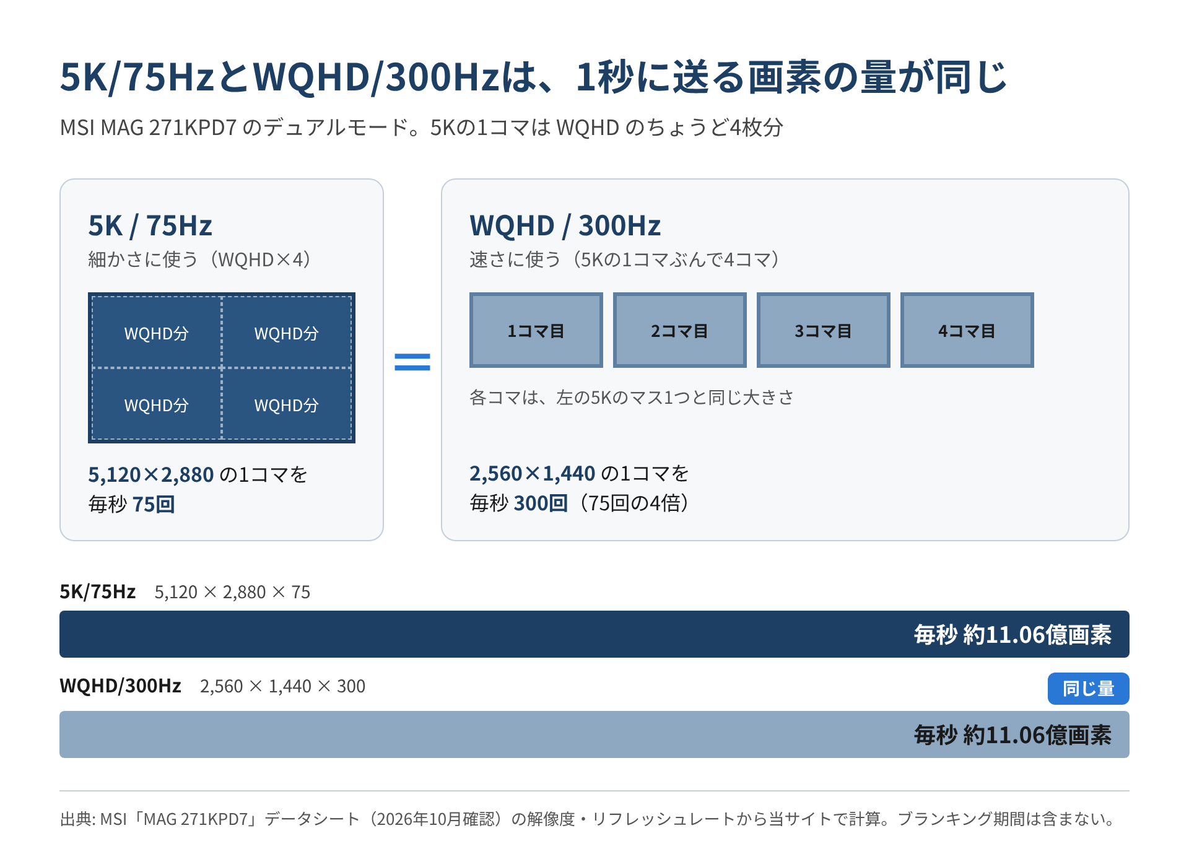Click the light blue WQHD/300Hz bar
The width and height of the screenshot is (1189, 867).
(594, 734)
